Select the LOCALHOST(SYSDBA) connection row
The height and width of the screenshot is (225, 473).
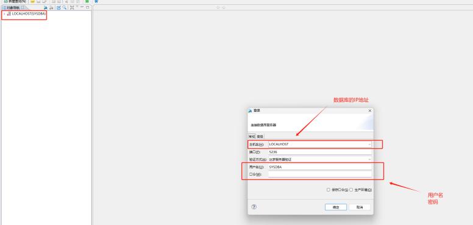[27, 14]
